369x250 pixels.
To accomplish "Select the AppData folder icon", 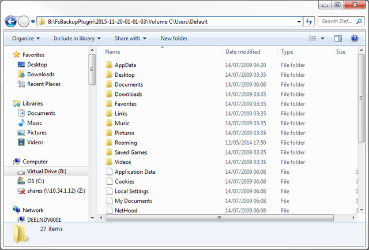I will pos(109,65).
